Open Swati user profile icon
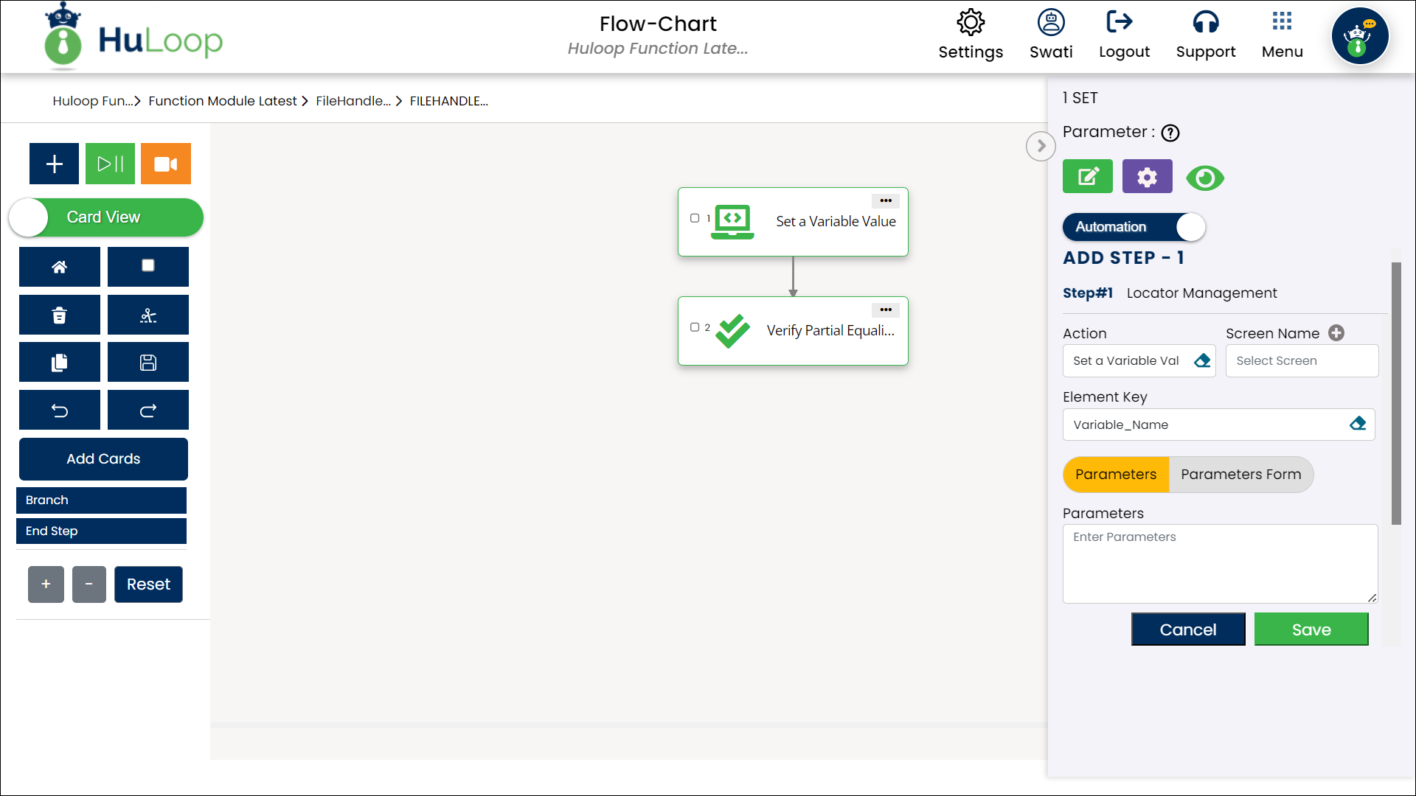1416x796 pixels. [x=1051, y=22]
